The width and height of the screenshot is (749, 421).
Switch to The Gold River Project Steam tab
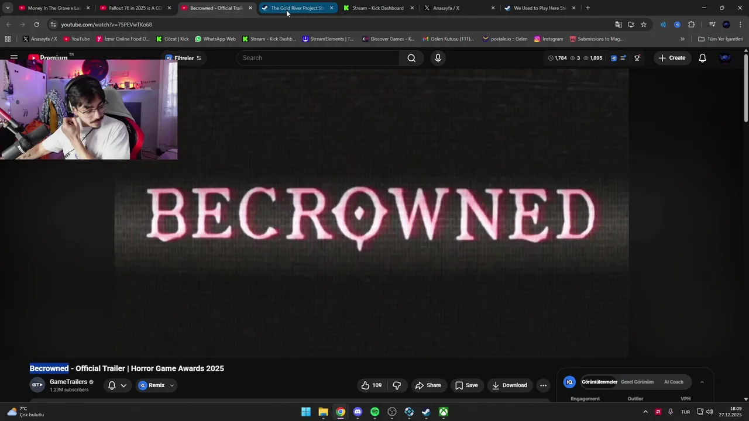click(298, 8)
